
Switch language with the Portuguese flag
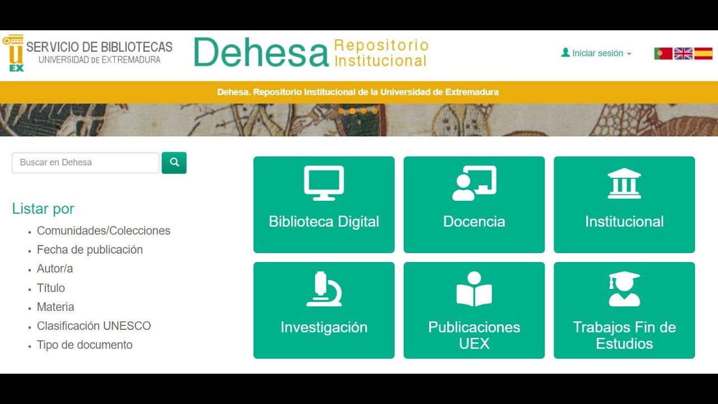click(x=663, y=53)
